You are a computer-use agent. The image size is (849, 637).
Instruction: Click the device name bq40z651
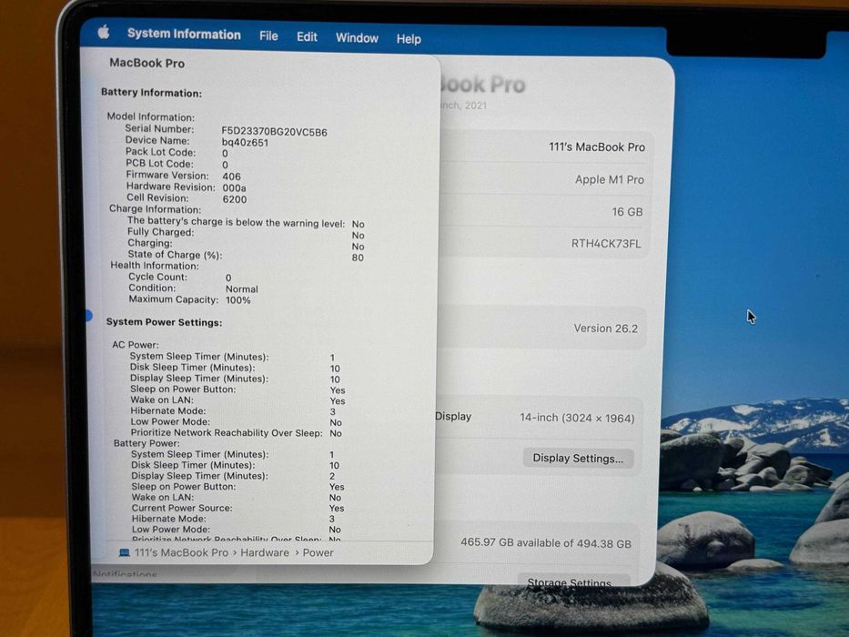pyautogui.click(x=245, y=143)
